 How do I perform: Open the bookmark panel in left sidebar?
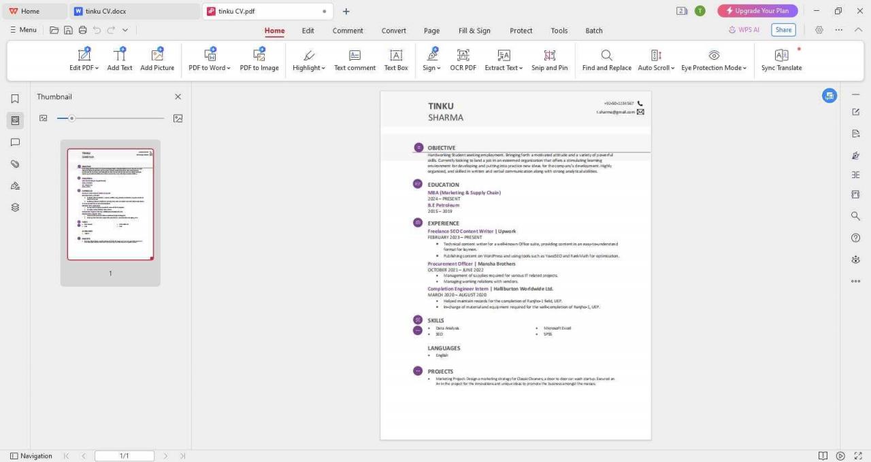click(15, 99)
